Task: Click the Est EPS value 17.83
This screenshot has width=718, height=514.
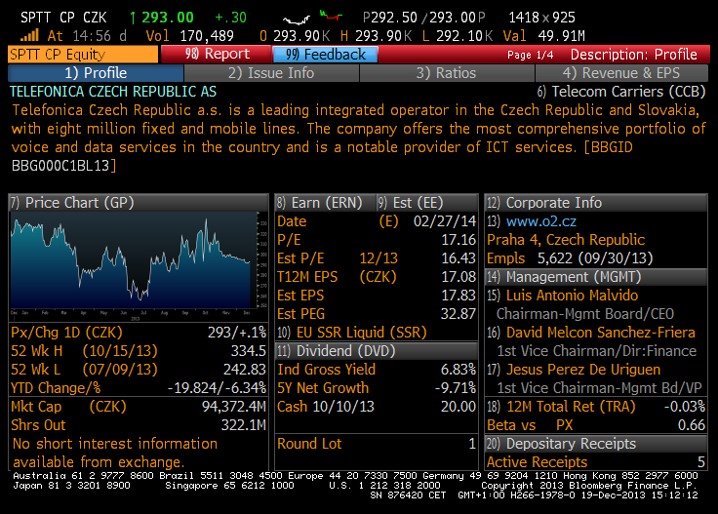Action: point(459,296)
